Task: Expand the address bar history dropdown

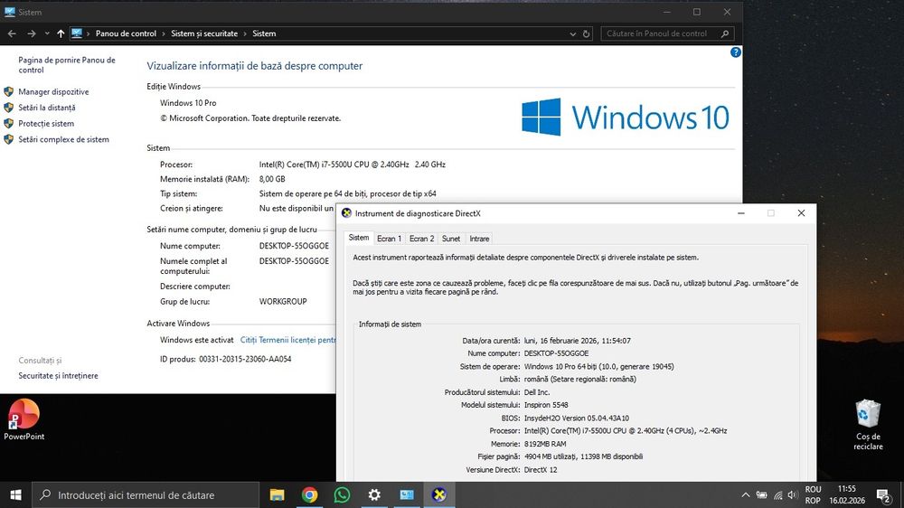Action: pos(572,33)
